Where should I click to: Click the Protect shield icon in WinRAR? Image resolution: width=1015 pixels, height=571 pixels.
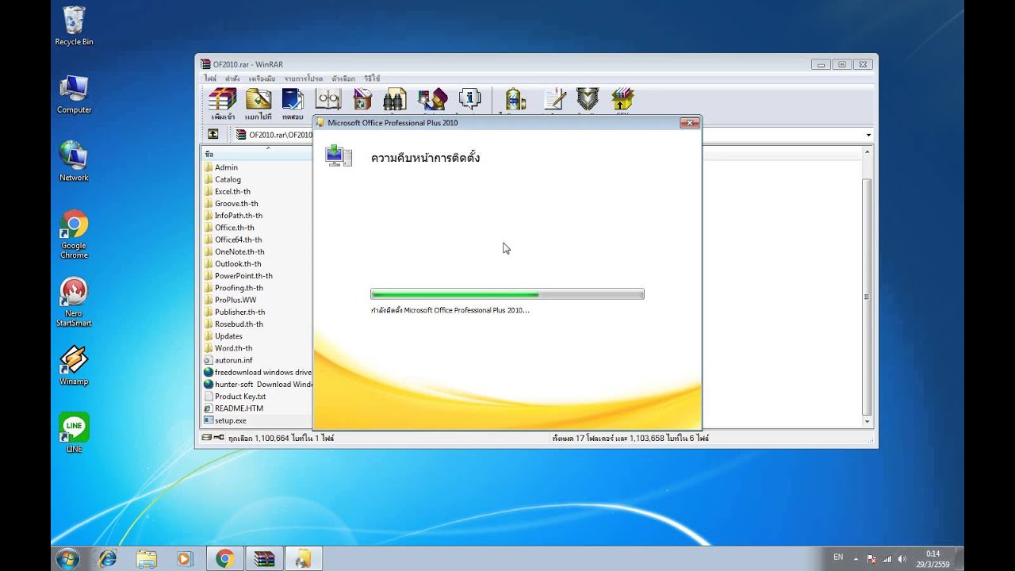click(x=588, y=99)
